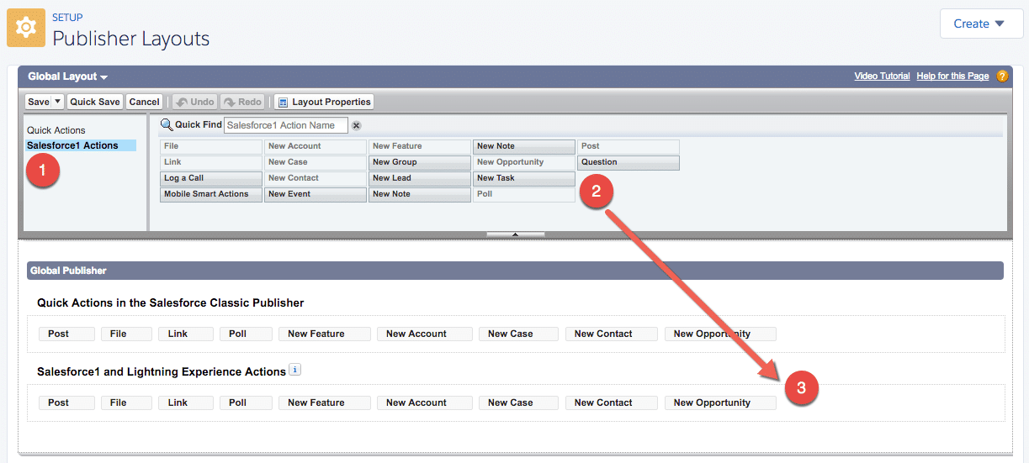This screenshot has width=1029, height=463.
Task: Collapse the palette using the divider arrow
Action: coord(515,234)
